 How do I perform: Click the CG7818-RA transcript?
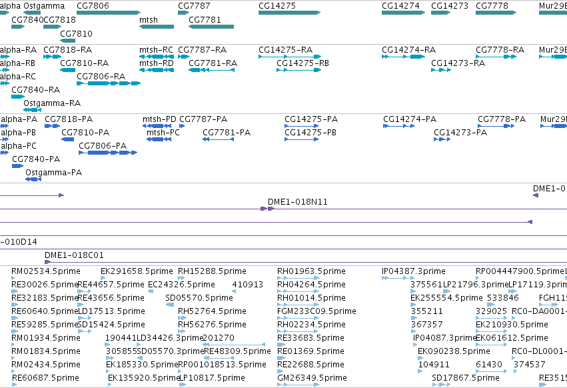pyautogui.click(x=53, y=57)
